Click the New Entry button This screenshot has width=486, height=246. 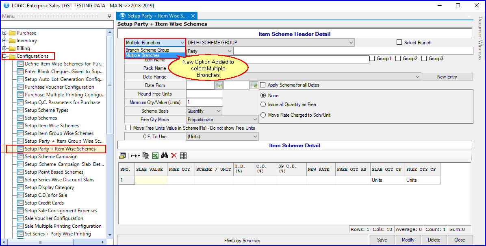tap(447, 76)
